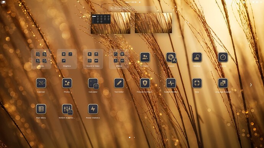264x148 pixels.
Task: Open the Main Menu editor
Action: click(41, 109)
